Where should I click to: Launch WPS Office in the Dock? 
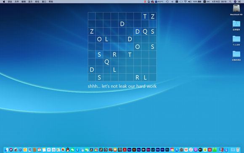click(x=186, y=150)
